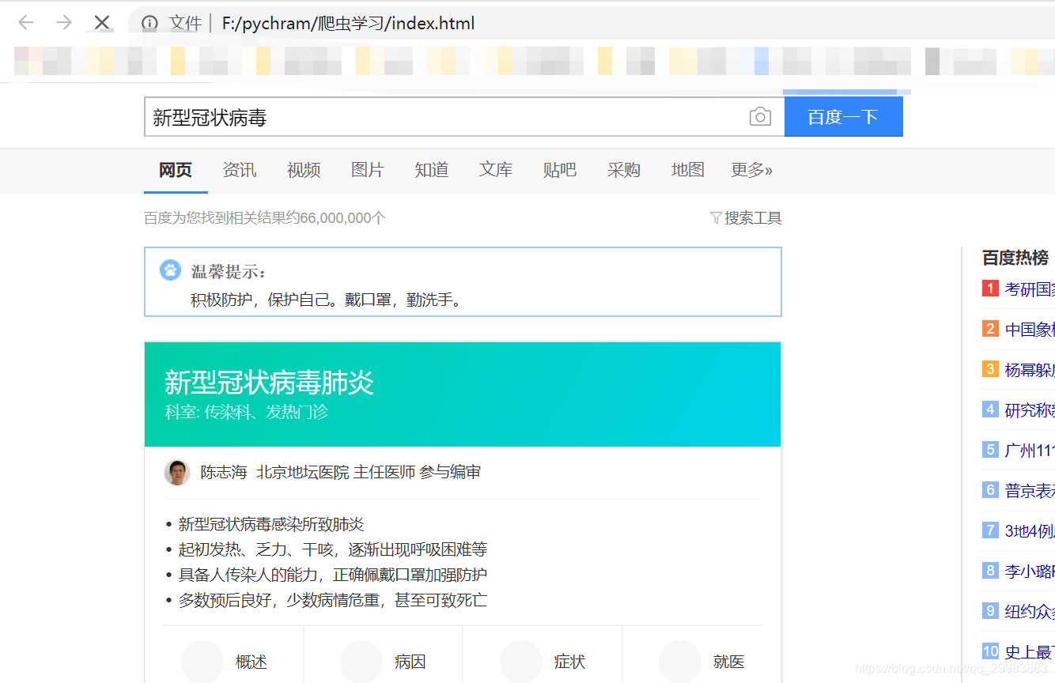Screen dimensions: 1055x683
Task: Expand the 更多» menu
Action: point(752,170)
